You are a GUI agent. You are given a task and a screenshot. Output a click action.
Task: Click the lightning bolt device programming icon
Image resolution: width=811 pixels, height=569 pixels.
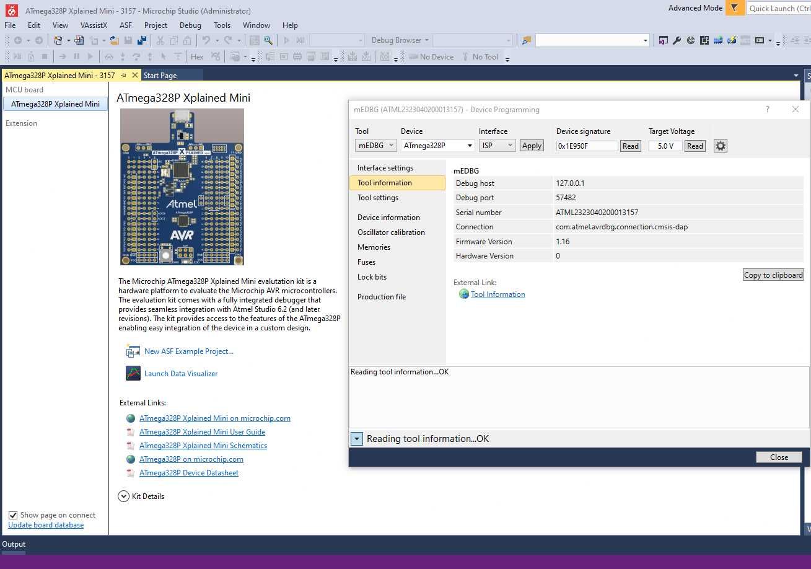[732, 40]
